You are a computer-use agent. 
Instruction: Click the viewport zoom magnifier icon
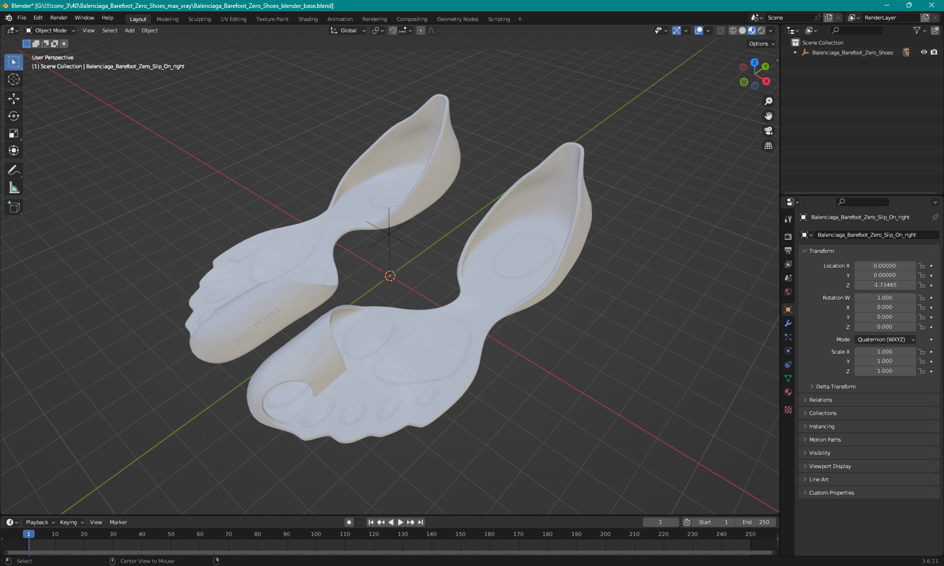(768, 101)
